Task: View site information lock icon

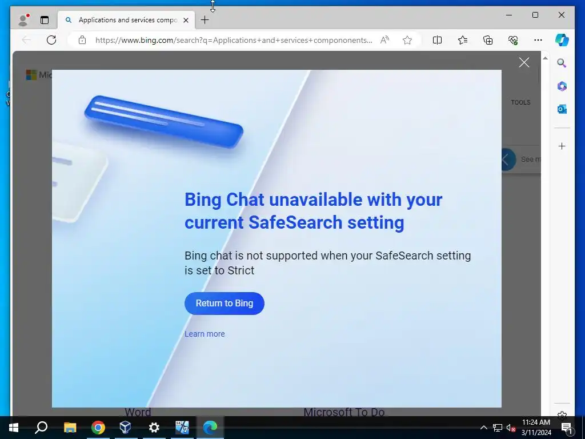Action: [x=82, y=40]
